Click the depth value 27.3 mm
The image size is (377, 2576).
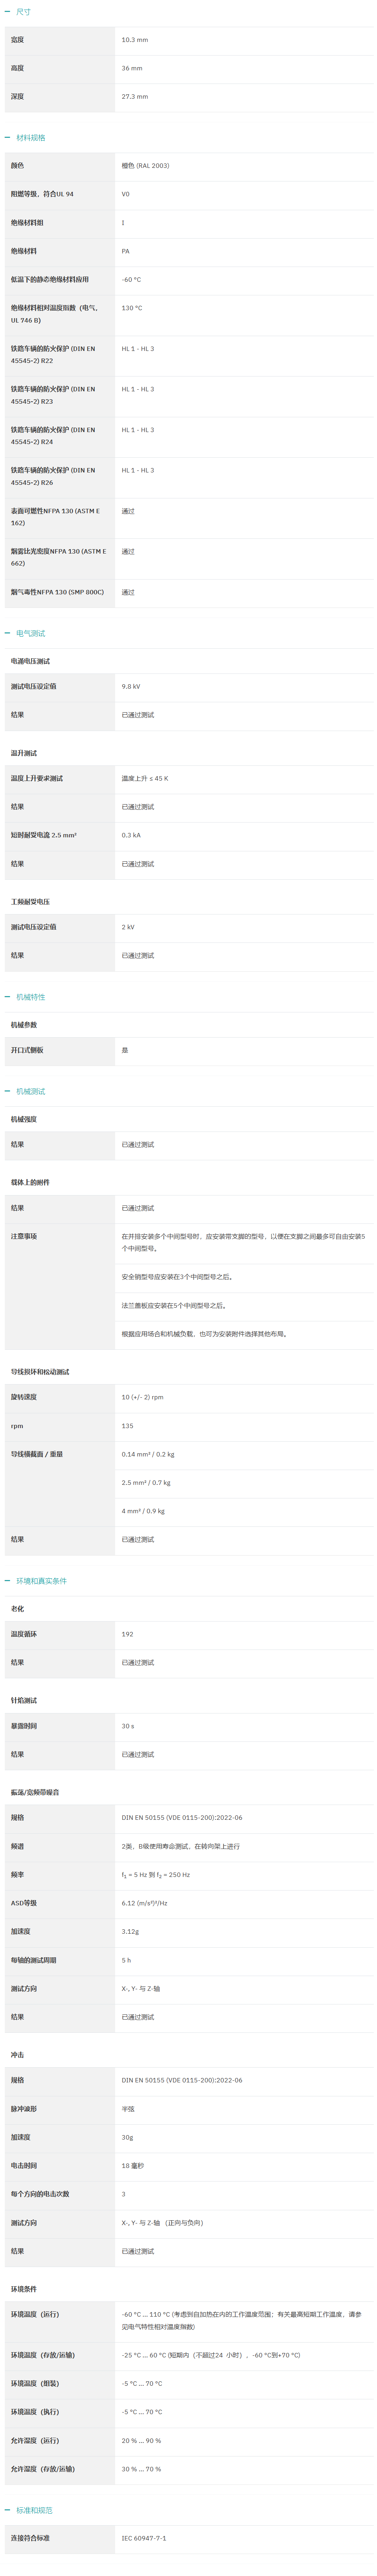click(135, 97)
